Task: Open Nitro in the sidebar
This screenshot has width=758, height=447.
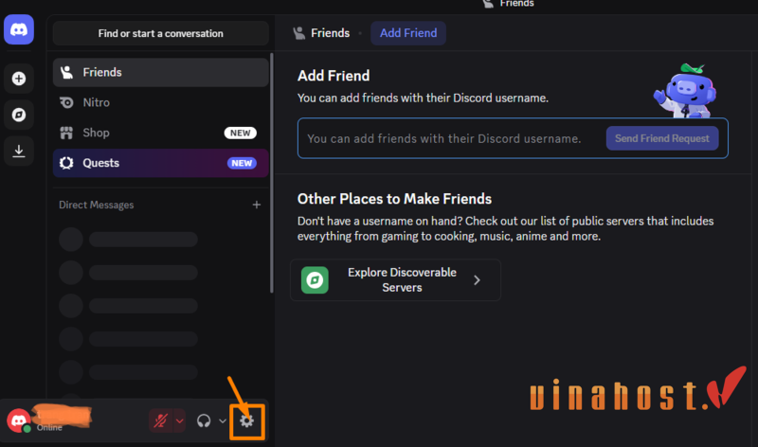Action: click(x=160, y=102)
